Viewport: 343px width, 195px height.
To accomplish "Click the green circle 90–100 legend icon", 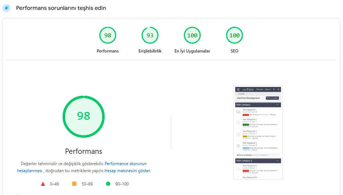I will 108,184.
